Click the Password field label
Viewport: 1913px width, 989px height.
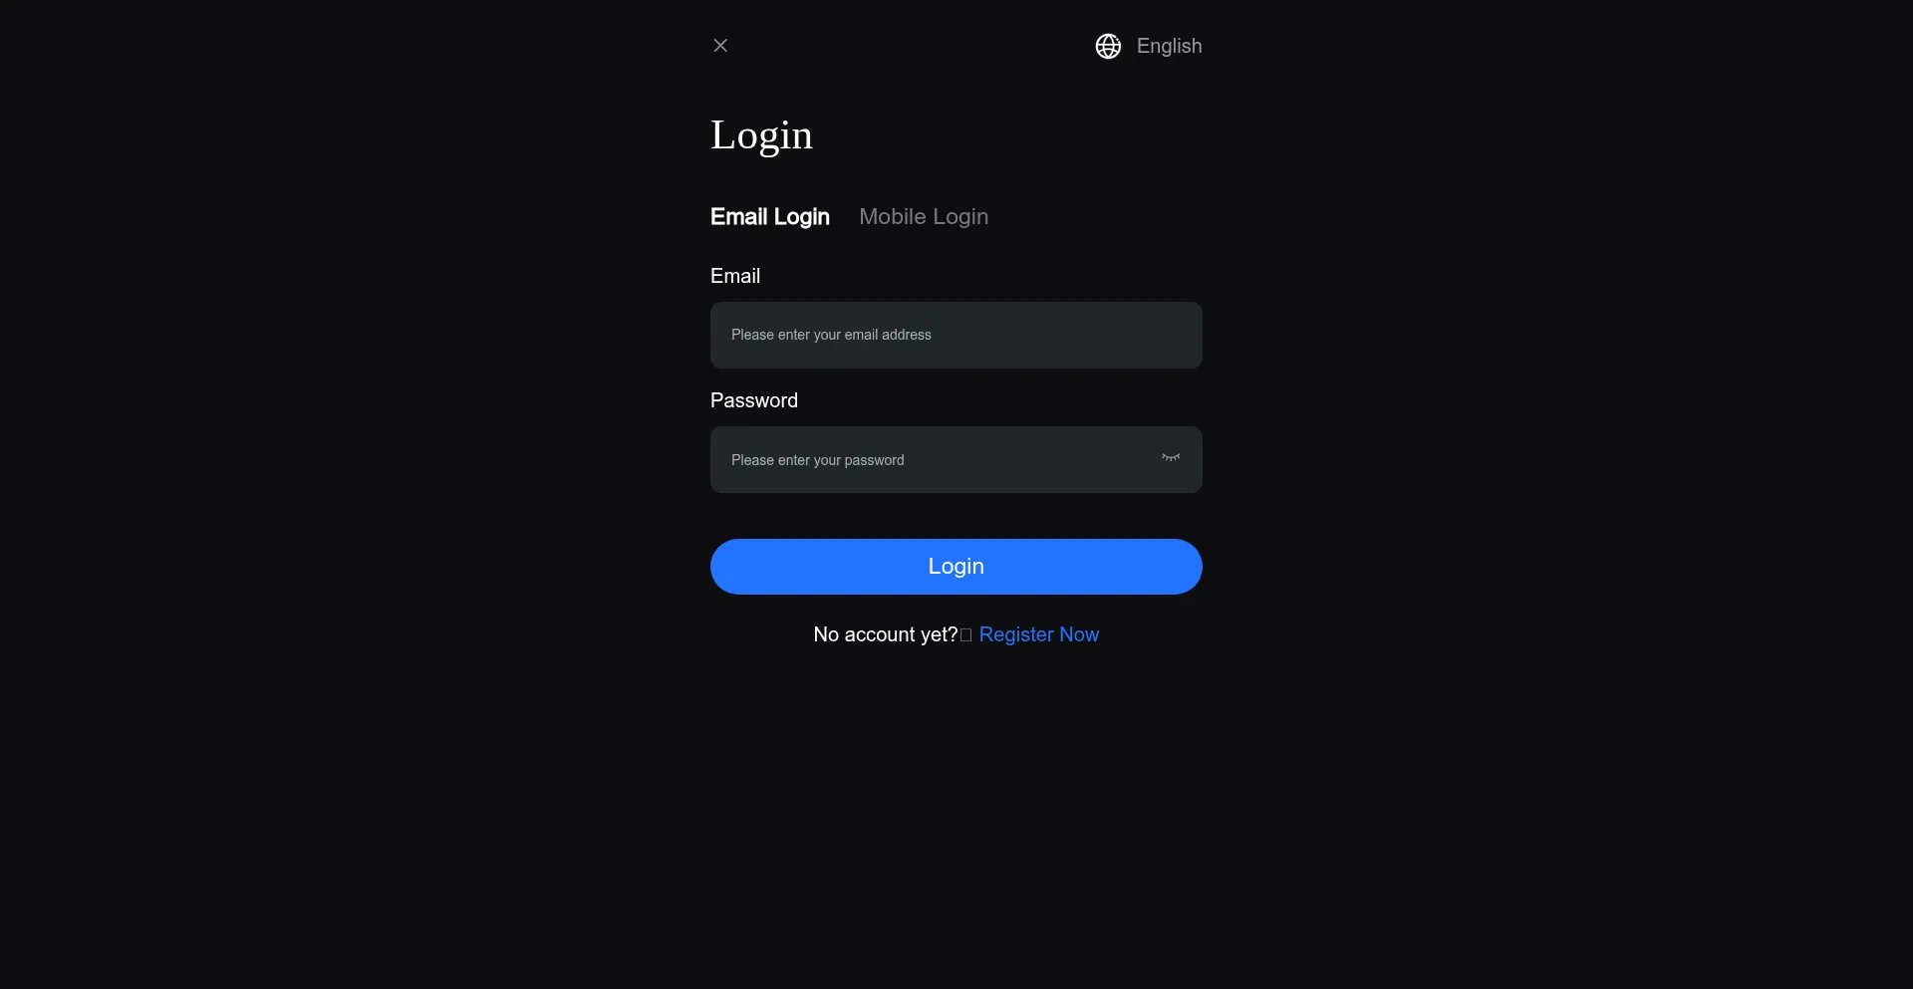[754, 400]
